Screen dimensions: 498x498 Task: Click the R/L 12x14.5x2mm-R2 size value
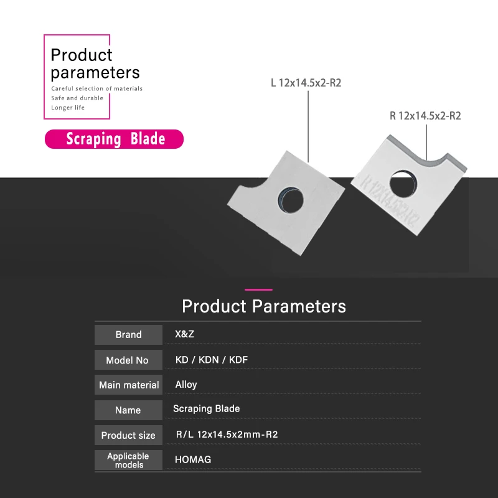pyautogui.click(x=227, y=434)
